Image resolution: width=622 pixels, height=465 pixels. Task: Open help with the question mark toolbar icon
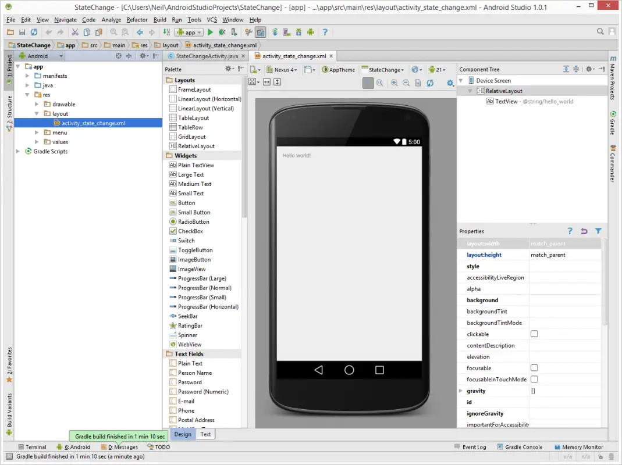(x=325, y=33)
